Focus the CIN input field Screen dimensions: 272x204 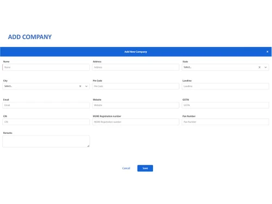(46, 122)
